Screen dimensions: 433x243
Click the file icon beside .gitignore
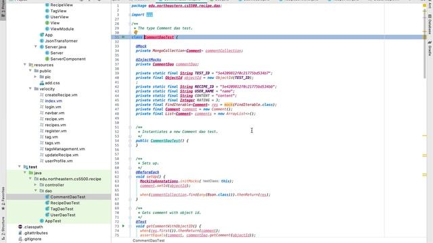[20, 239]
